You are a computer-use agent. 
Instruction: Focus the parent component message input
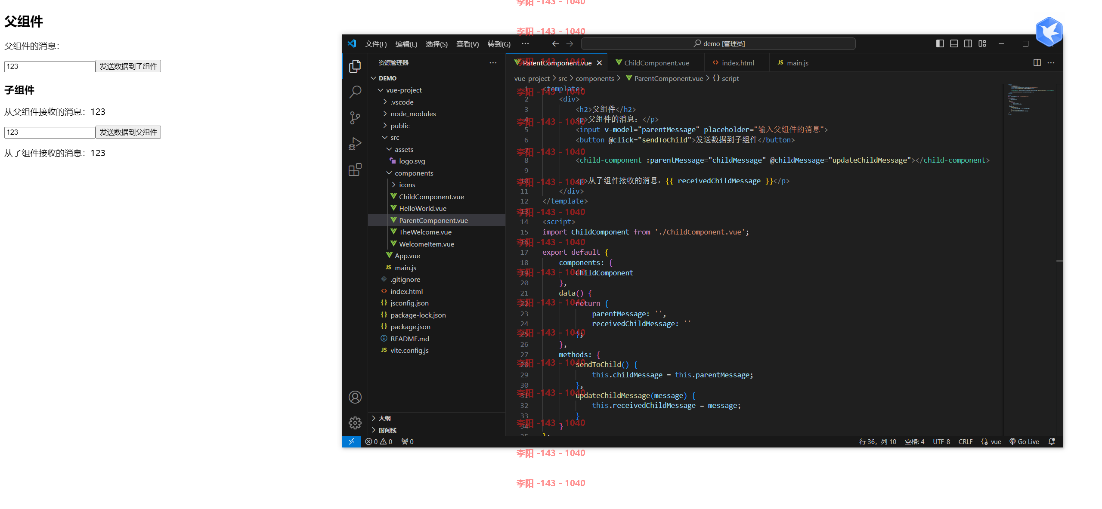pos(50,66)
